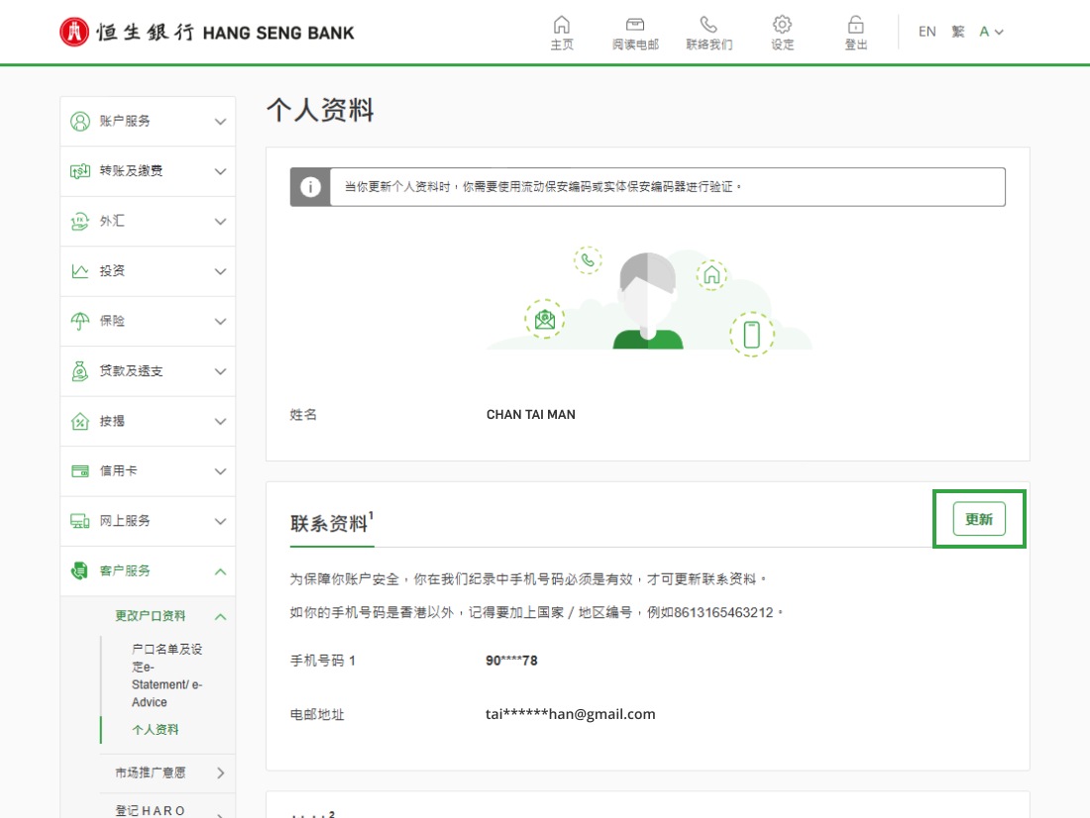Open 户口名单及设定 e-Statement/e-Advice item
The width and height of the screenshot is (1090, 818).
[x=166, y=675]
